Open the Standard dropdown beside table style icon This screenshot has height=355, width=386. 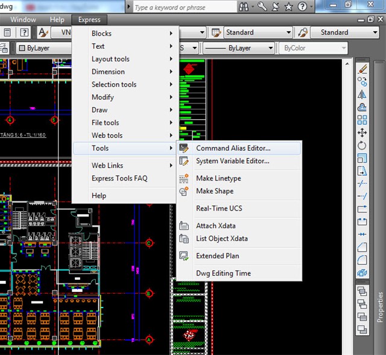click(258, 32)
